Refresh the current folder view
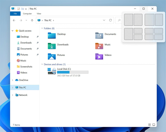The image size is (166, 132). (110, 20)
